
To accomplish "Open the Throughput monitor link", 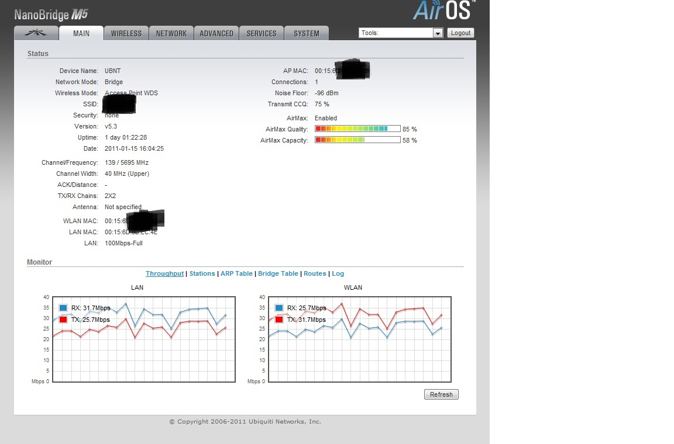I will [x=164, y=273].
